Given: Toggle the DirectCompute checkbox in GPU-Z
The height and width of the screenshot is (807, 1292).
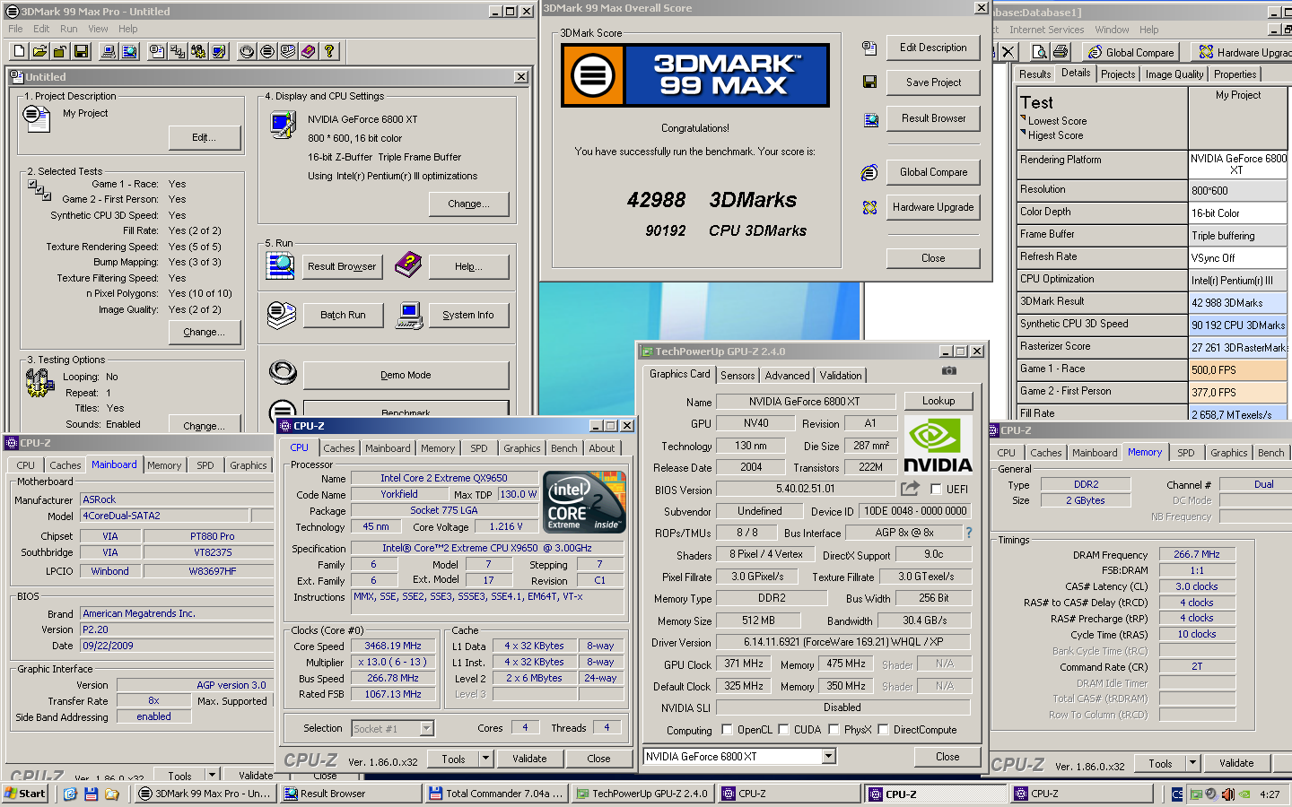Looking at the screenshot, I should 883,730.
